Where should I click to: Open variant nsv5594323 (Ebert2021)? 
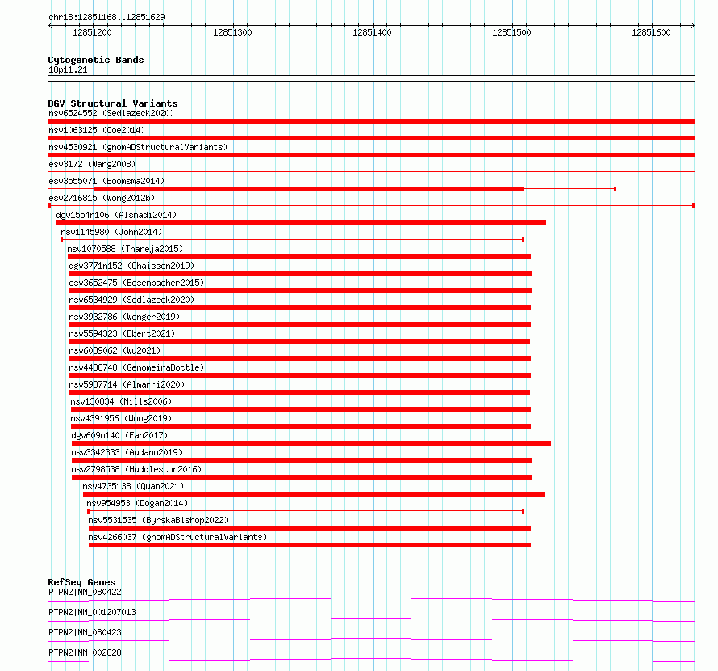pyautogui.click(x=122, y=333)
